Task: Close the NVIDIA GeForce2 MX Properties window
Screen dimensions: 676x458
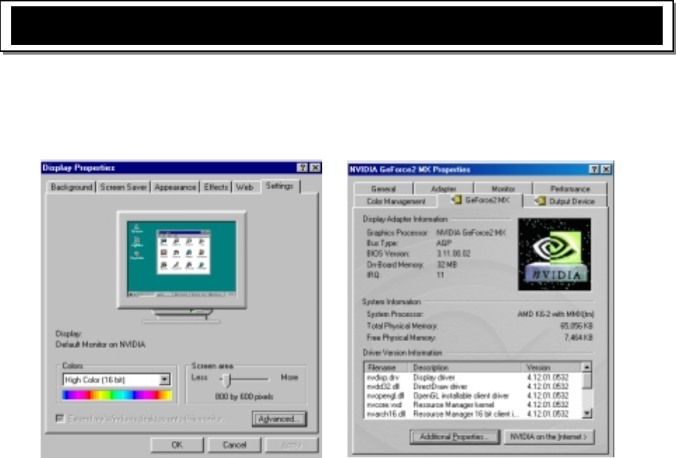Action: pos(606,169)
